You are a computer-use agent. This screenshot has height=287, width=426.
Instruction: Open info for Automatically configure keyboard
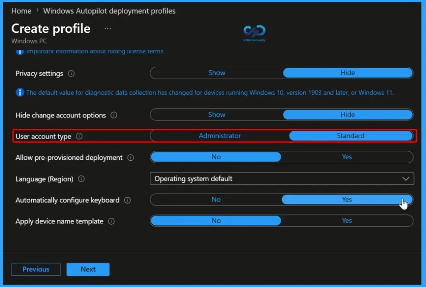click(127, 200)
